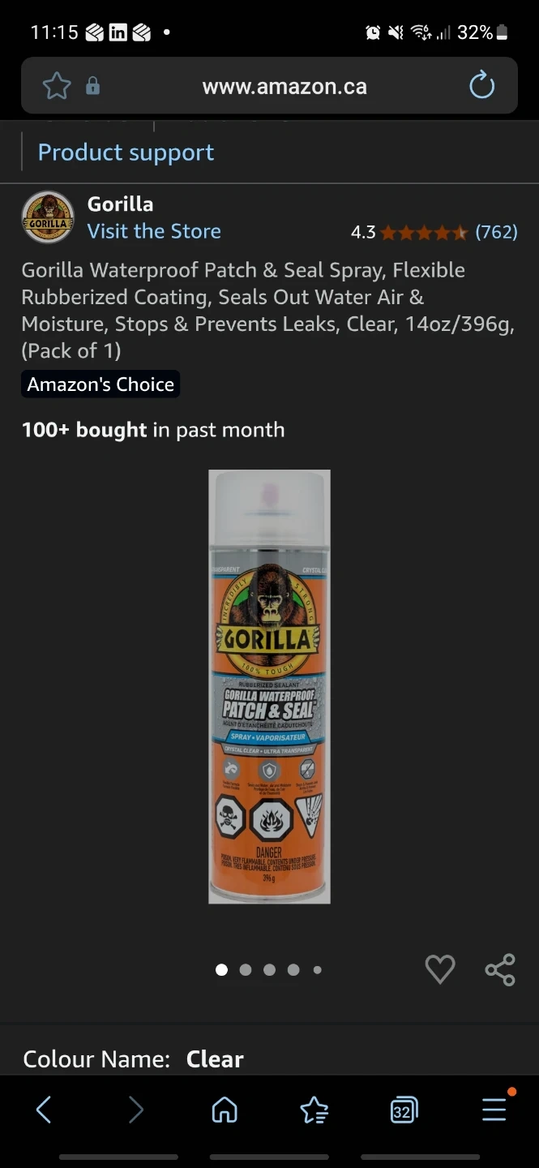
Task: Add product to wish list via heart icon
Action: click(440, 969)
